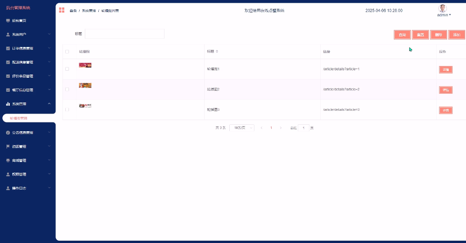
Task: Click the 权限管理 person icon
Action: [8, 175]
